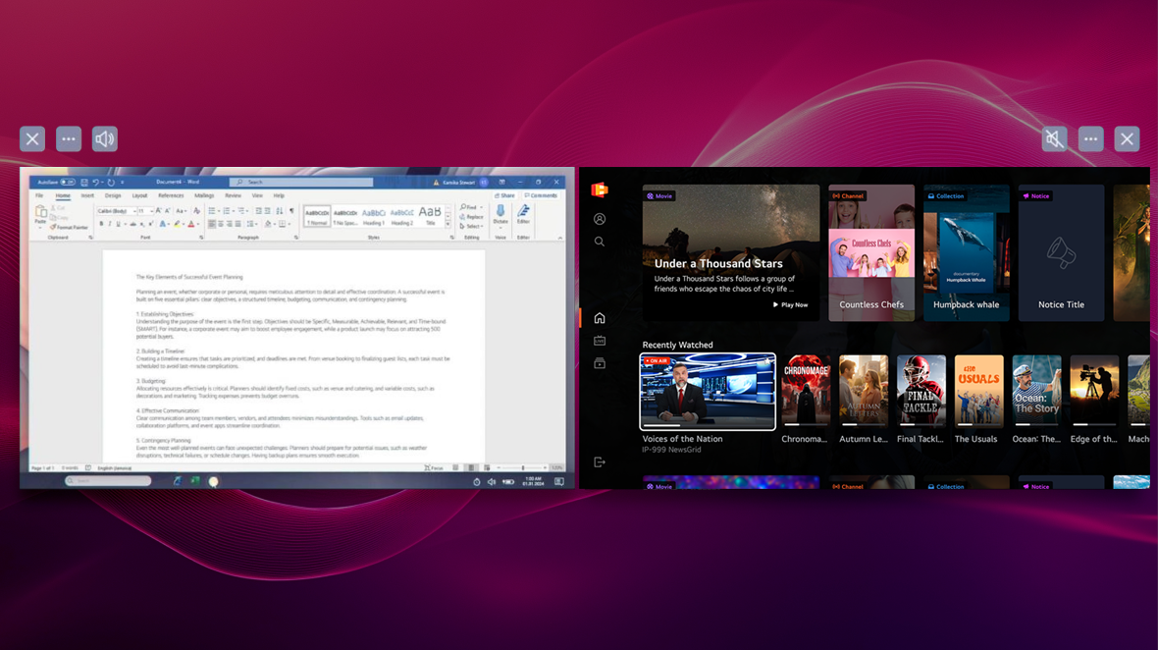Expand the Find options dropdown
1158x650 pixels.
pos(480,208)
